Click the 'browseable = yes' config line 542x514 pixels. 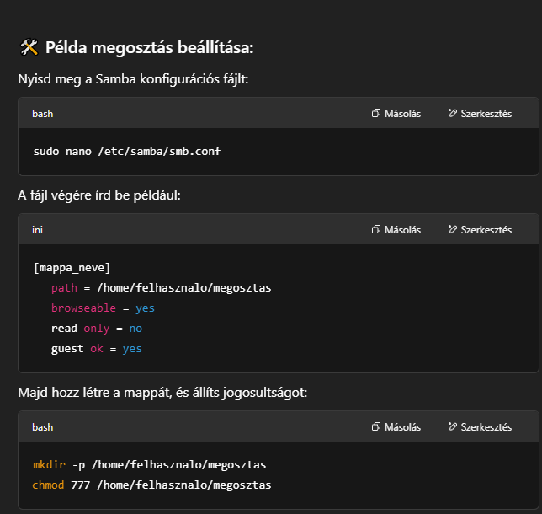(103, 308)
